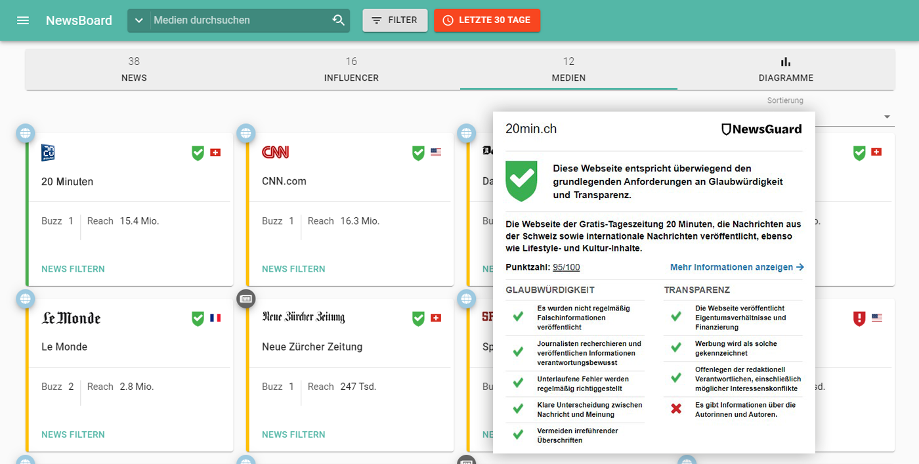Screen dimensions: 919x464
Task: Click the large green shield in NewsGuard popup
Action: 521,181
